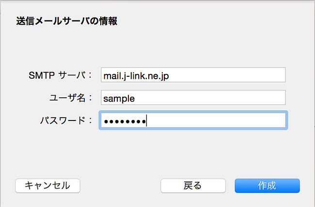
Task: Click the masked password dots
Action: (x=125, y=121)
